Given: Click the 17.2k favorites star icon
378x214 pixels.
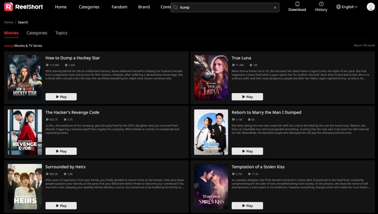Looking at the screenshot, I should (249, 174).
